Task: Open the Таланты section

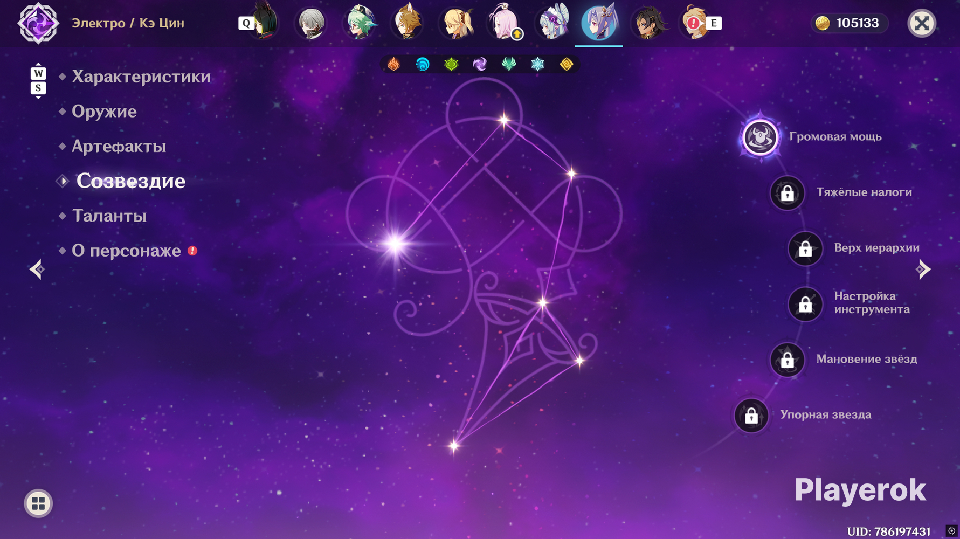Action: 109,216
